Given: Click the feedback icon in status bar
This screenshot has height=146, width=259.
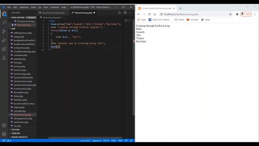Looking at the screenshot, I should coord(126,141).
